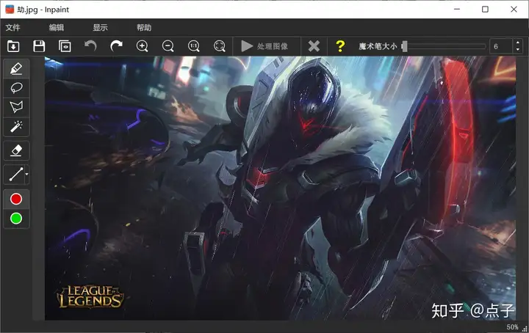Choose the red mask color
The width and height of the screenshot is (529, 333).
click(16, 199)
